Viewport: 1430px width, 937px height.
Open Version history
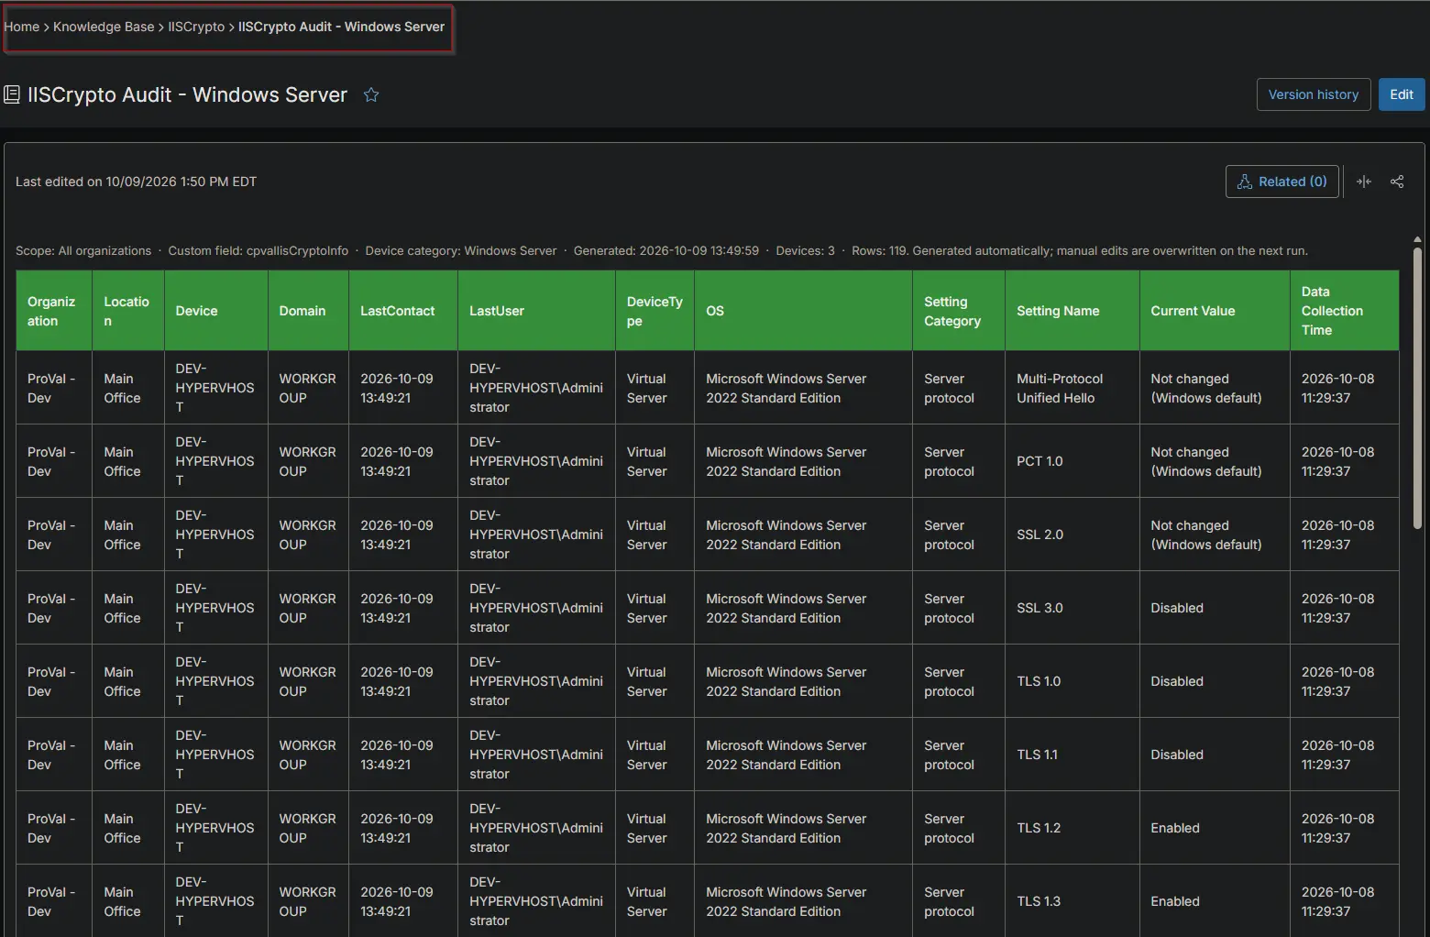(1314, 94)
